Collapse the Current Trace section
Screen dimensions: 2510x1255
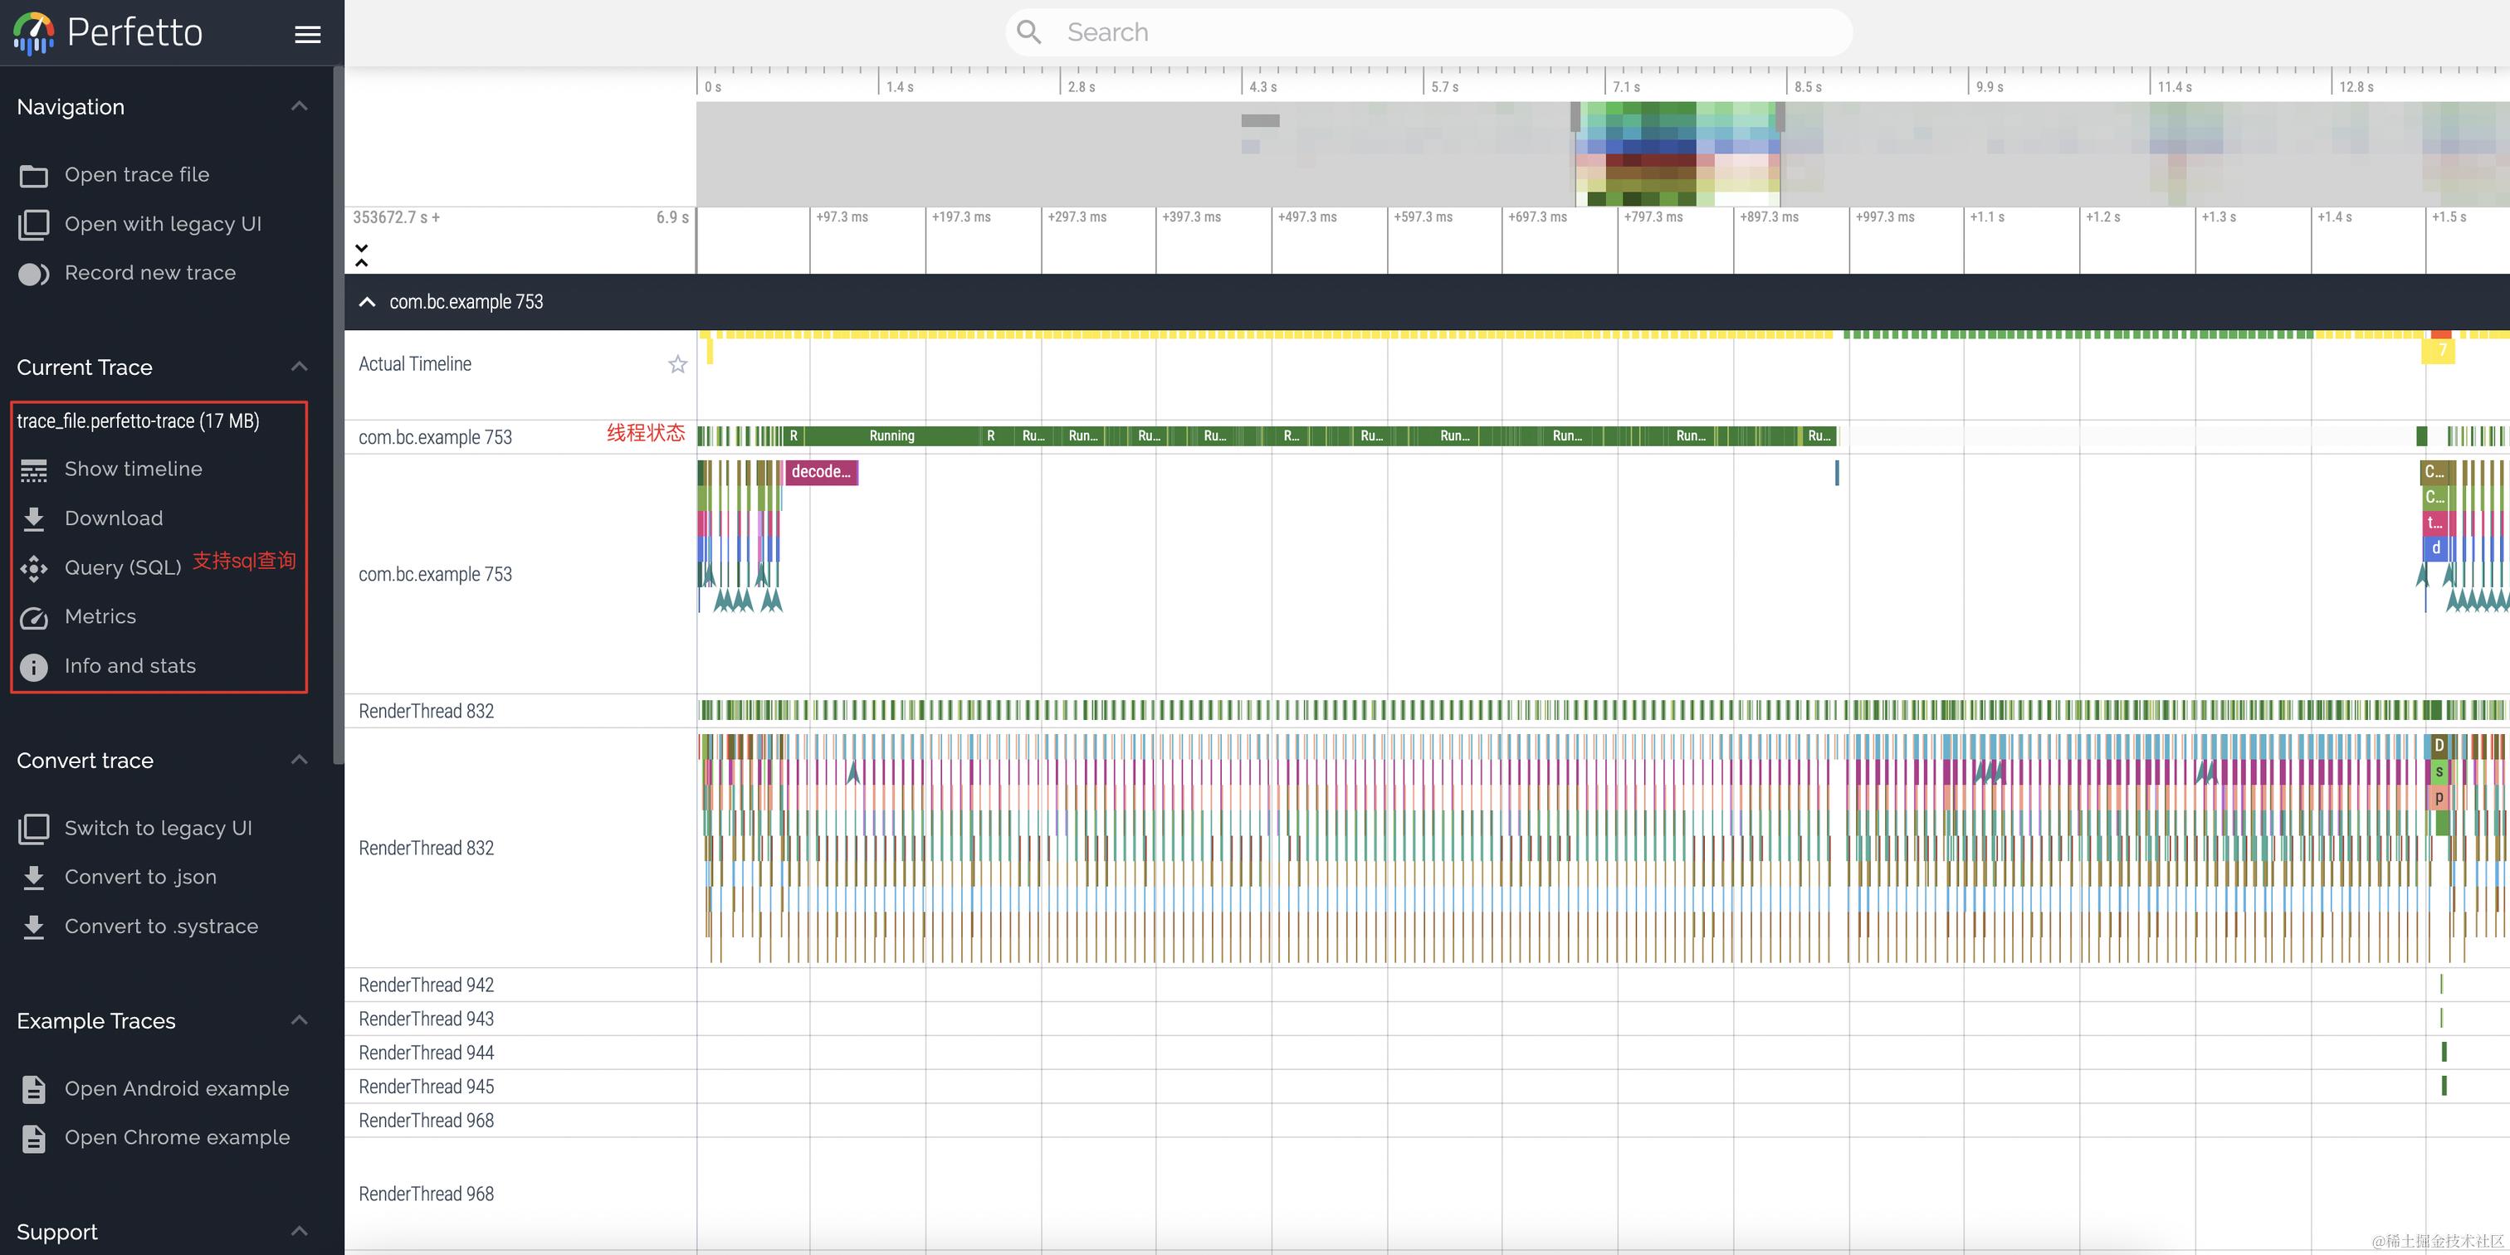coord(299,367)
